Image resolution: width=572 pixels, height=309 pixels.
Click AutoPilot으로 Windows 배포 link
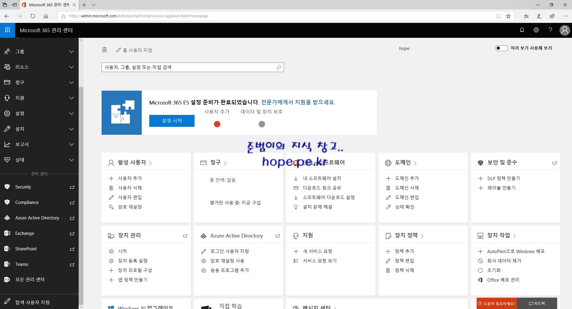pyautogui.click(x=516, y=251)
